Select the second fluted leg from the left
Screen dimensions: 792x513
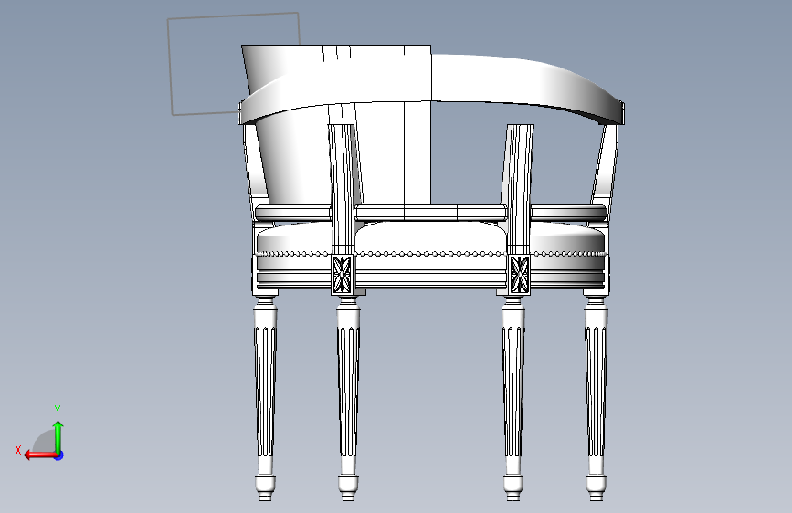click(x=348, y=398)
